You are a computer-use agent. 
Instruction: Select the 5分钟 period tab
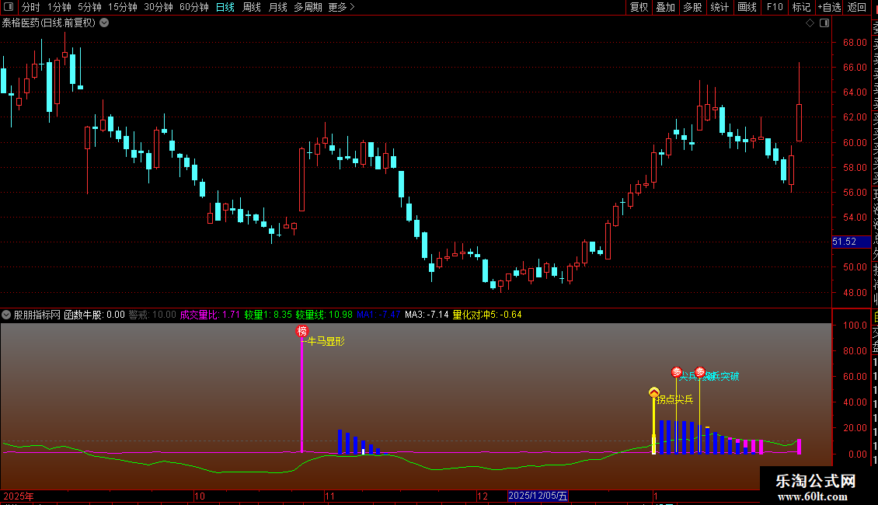pos(89,7)
